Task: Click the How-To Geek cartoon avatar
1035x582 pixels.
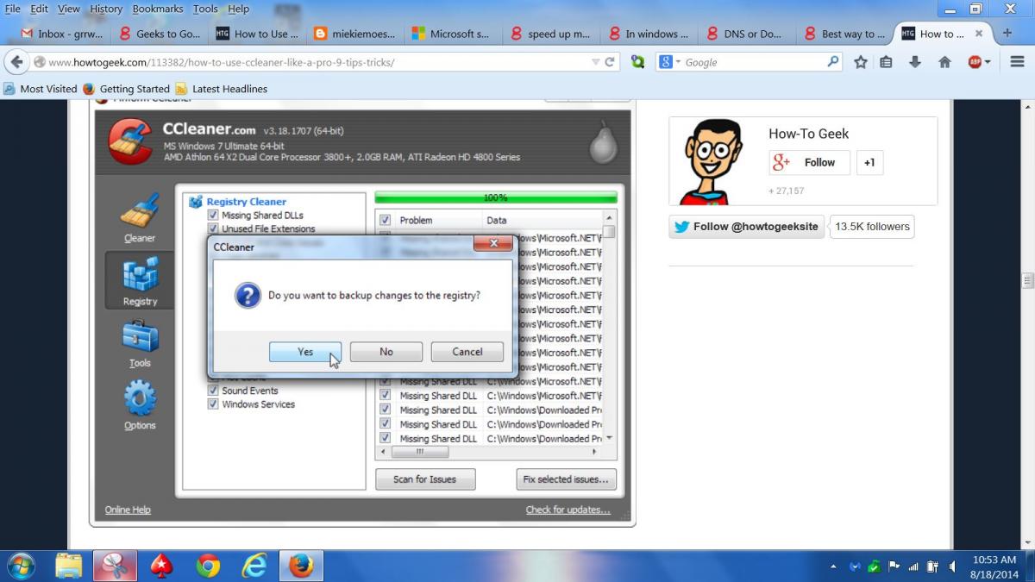Action: point(711,161)
